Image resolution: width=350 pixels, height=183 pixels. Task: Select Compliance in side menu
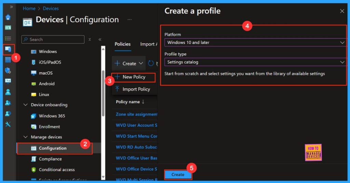tap(50, 159)
